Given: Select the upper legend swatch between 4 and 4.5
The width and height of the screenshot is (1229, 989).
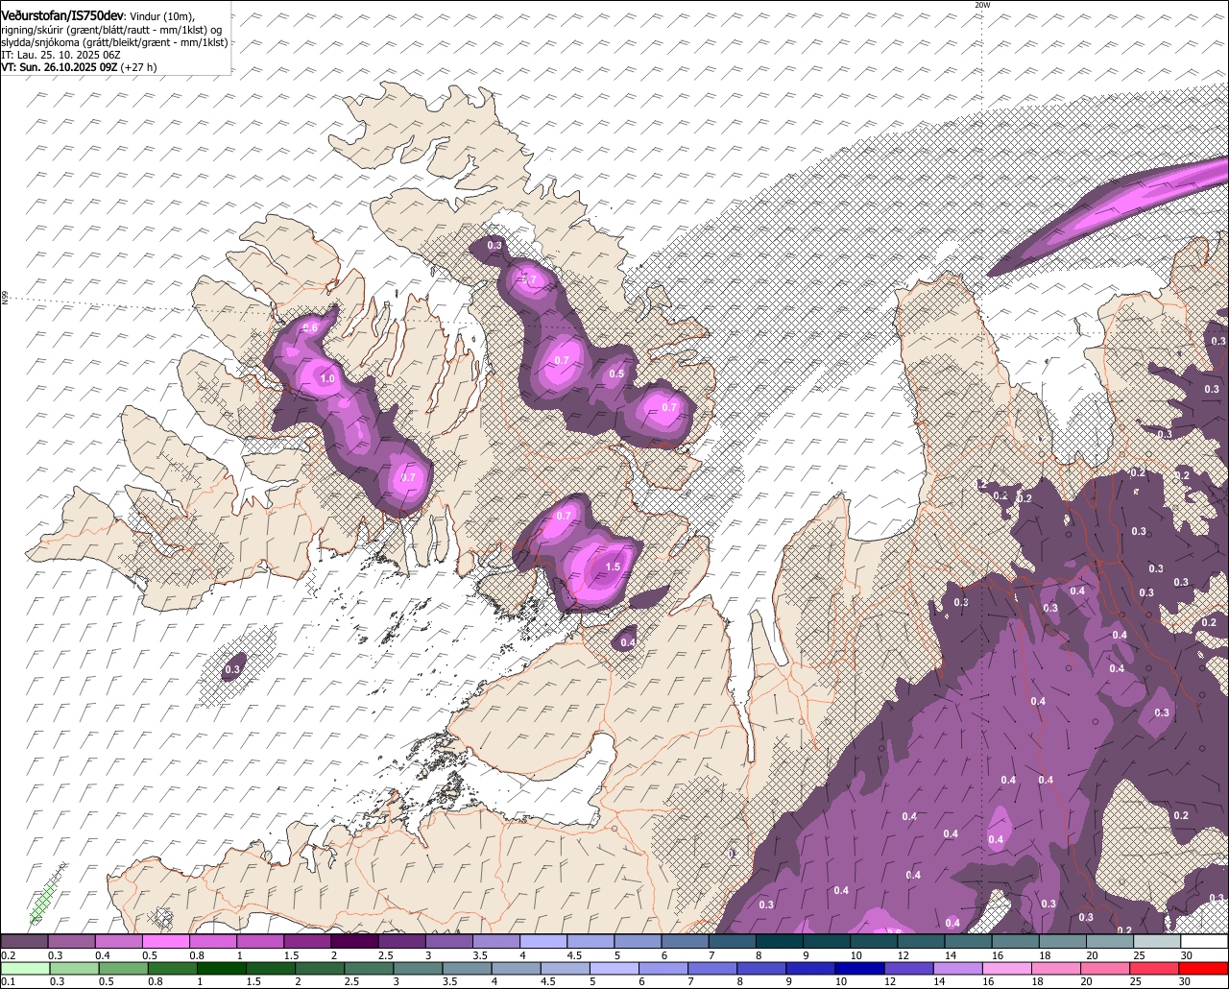Looking at the screenshot, I should [x=543, y=942].
